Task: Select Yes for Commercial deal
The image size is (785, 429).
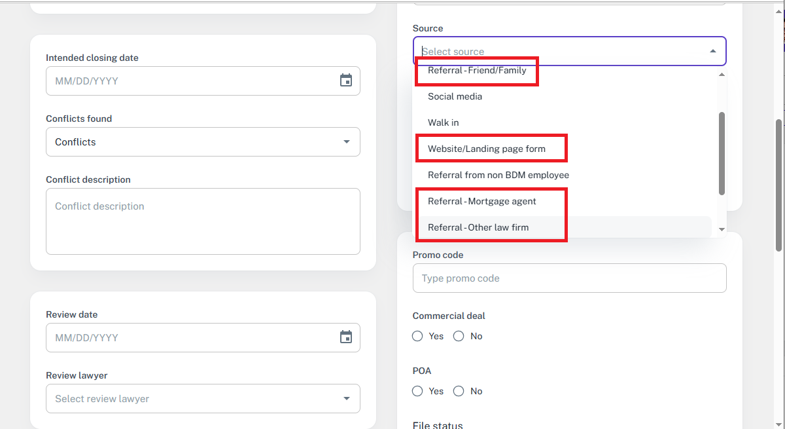Action: 417,336
